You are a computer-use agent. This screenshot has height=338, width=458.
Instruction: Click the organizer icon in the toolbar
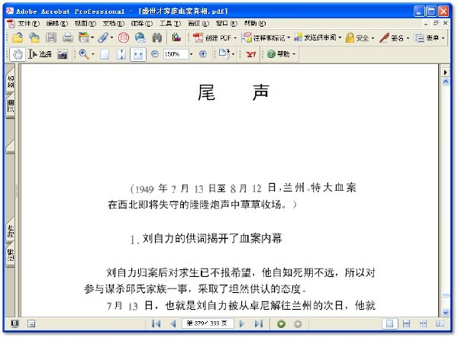84,37
